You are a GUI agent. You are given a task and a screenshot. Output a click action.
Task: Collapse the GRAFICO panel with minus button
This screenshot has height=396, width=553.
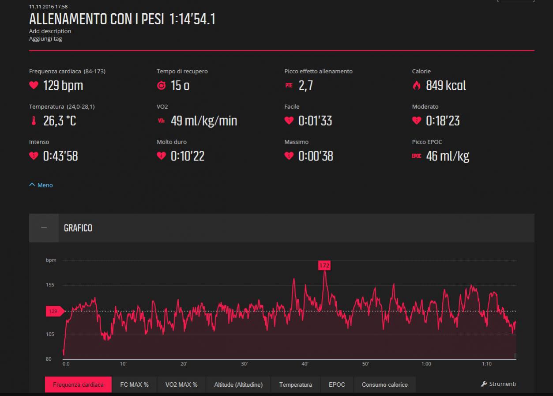pos(44,228)
